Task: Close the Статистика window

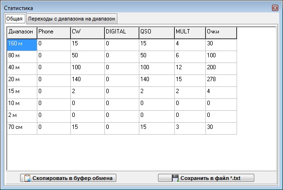Action: (x=275, y=8)
